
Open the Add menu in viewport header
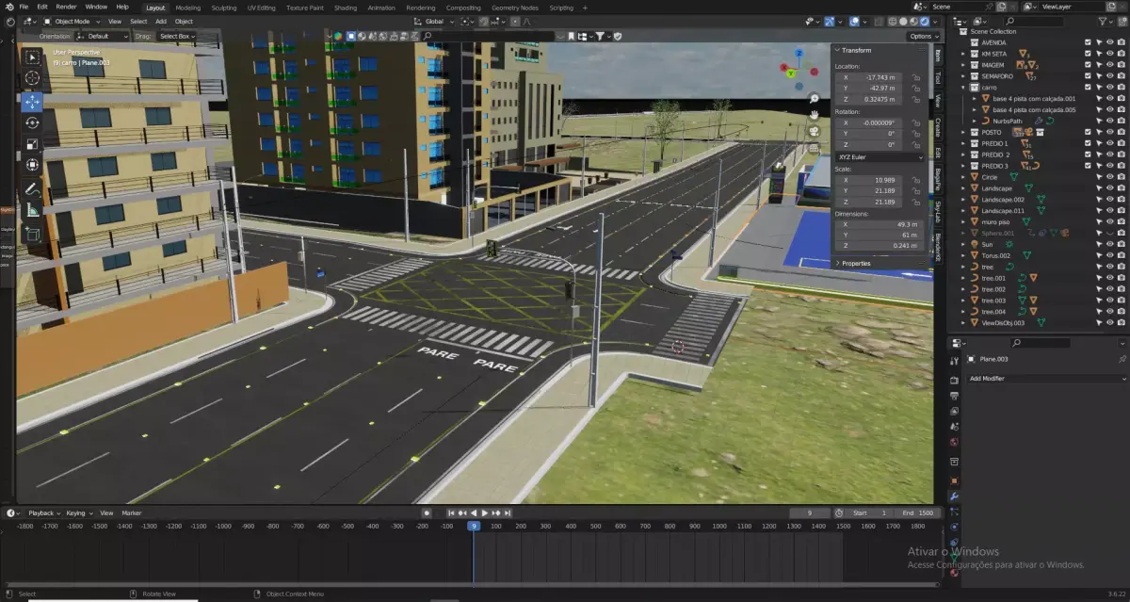pyautogui.click(x=161, y=21)
